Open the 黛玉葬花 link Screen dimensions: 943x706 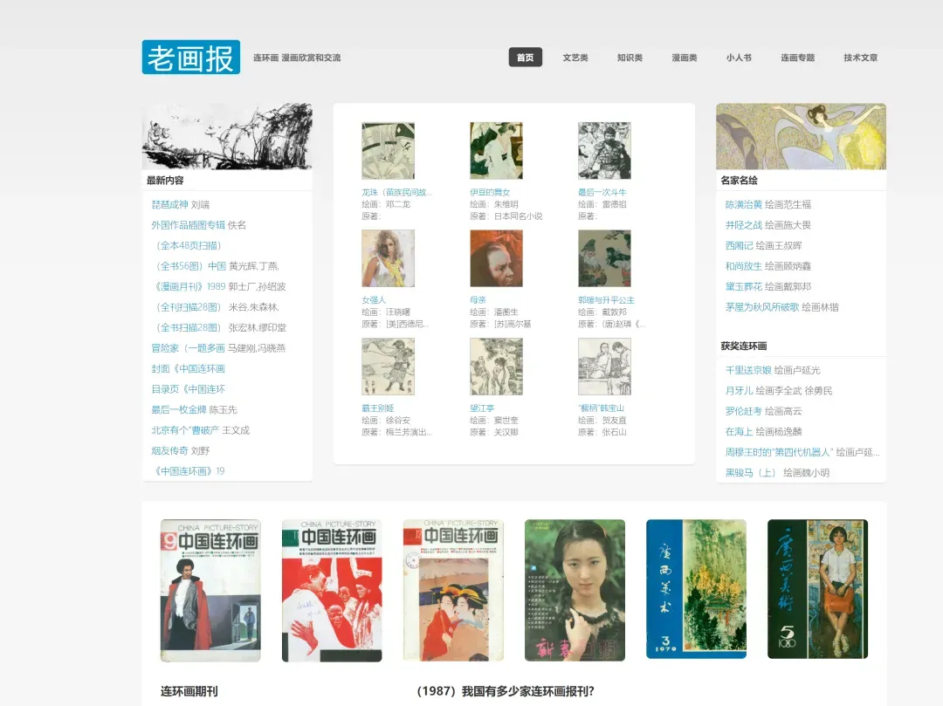pos(743,286)
